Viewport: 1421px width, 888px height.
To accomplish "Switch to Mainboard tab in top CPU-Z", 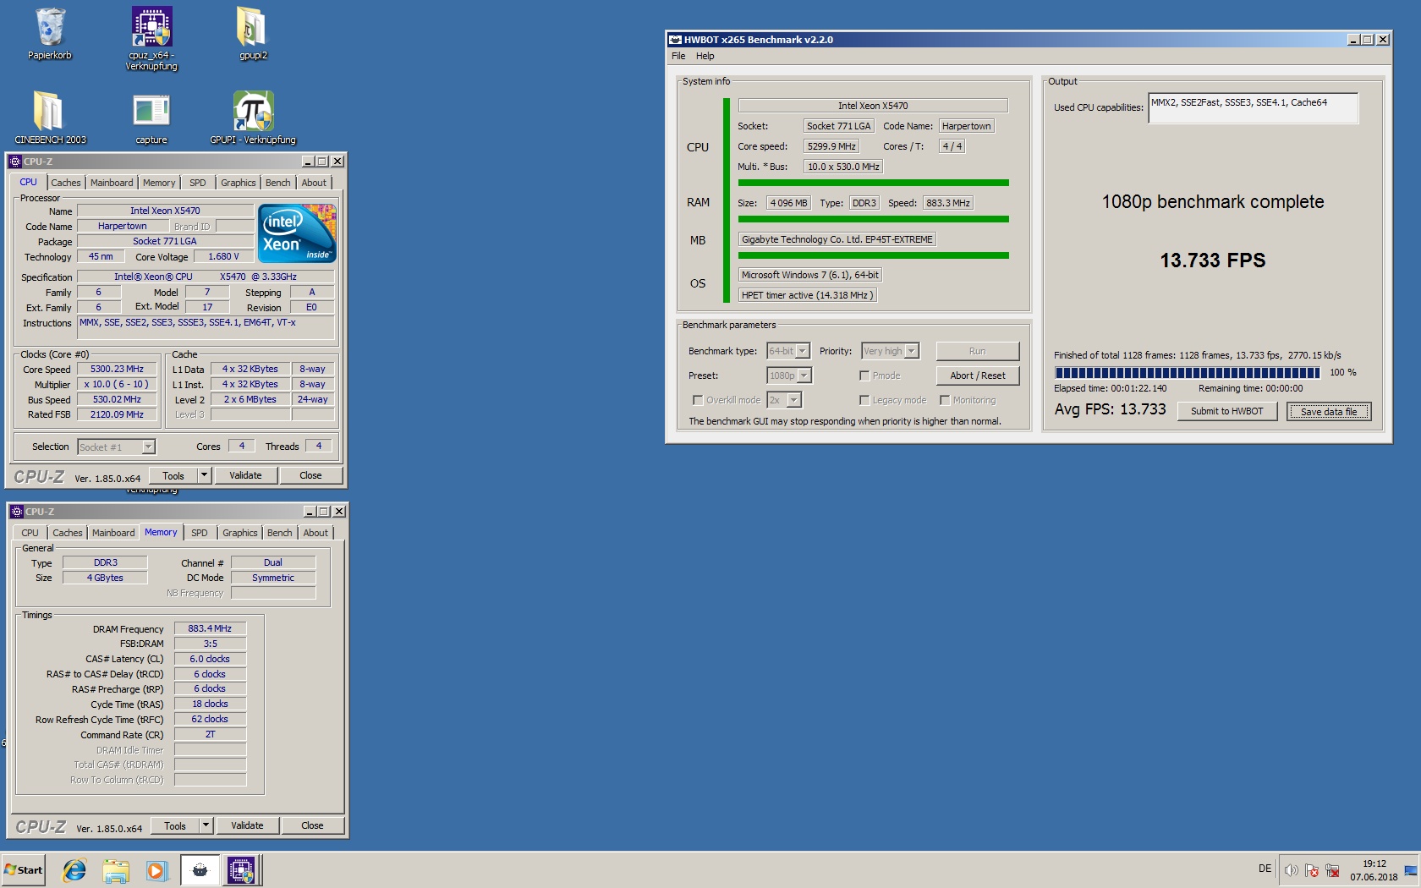I will pyautogui.click(x=112, y=183).
